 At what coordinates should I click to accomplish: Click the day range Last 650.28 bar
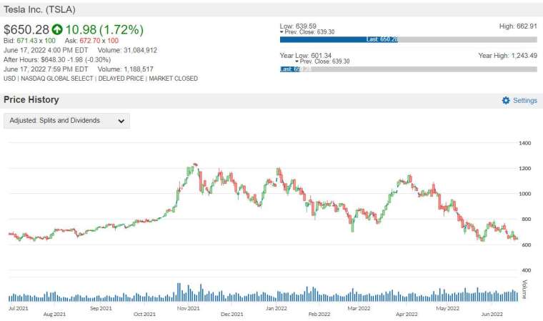pos(408,39)
